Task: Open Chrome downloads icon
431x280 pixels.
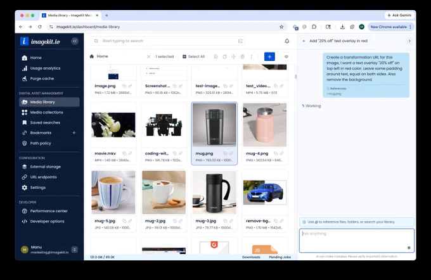Action: click(342, 27)
